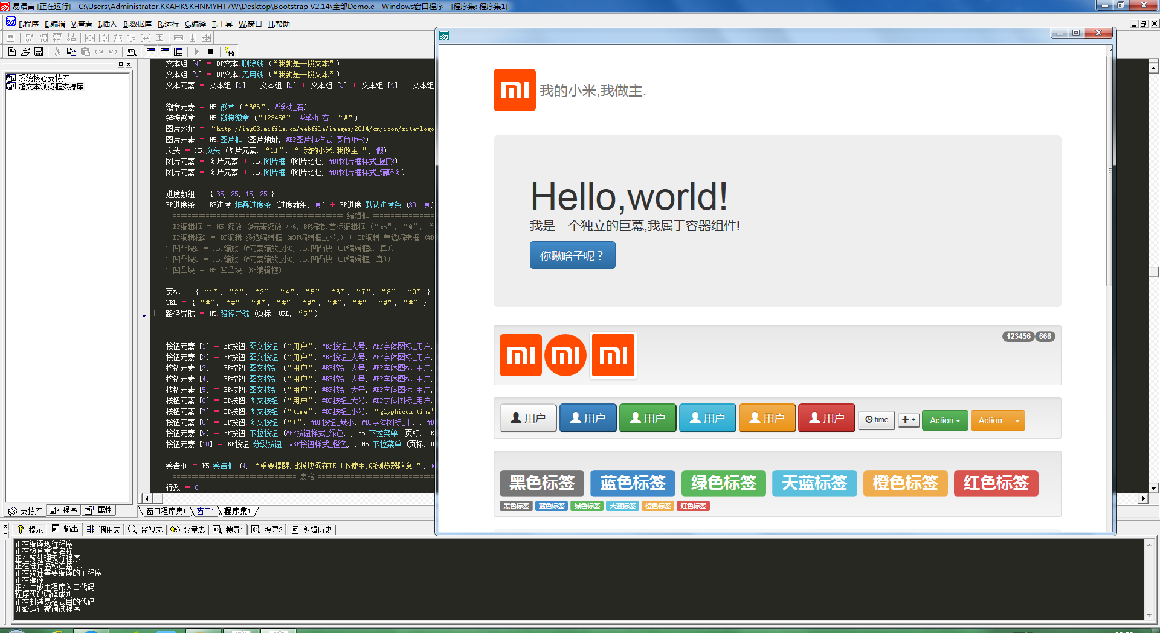This screenshot has height=633, width=1160.
Task: Click the make same height icon
Action: (x=193, y=38)
